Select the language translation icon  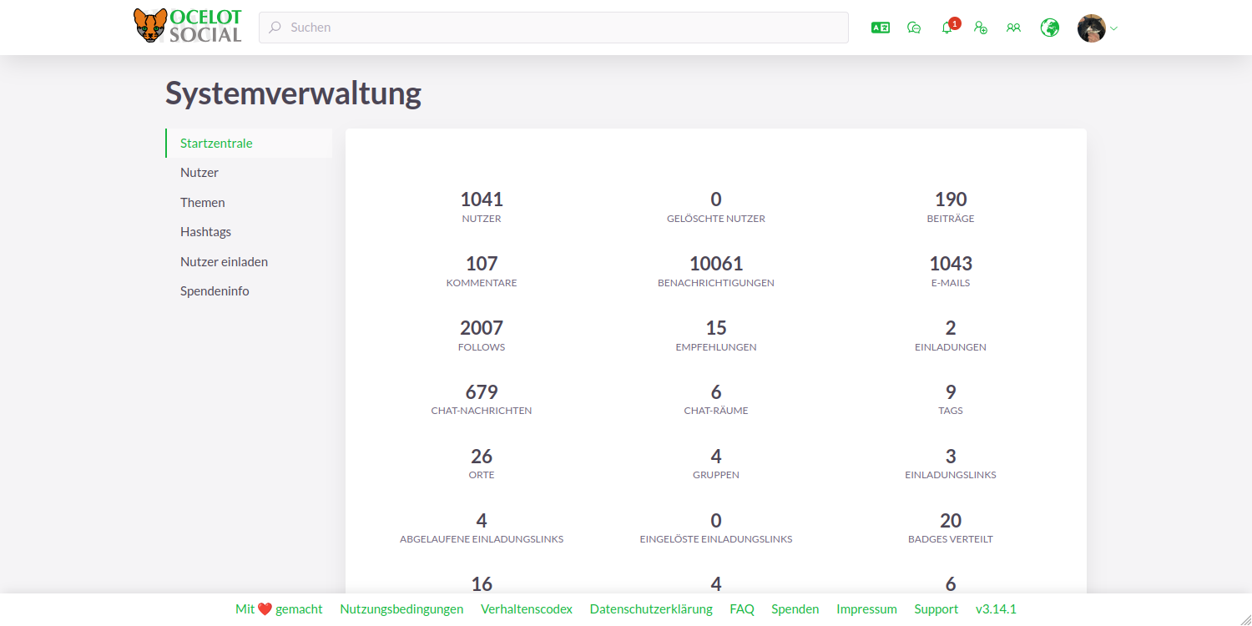[x=880, y=28]
